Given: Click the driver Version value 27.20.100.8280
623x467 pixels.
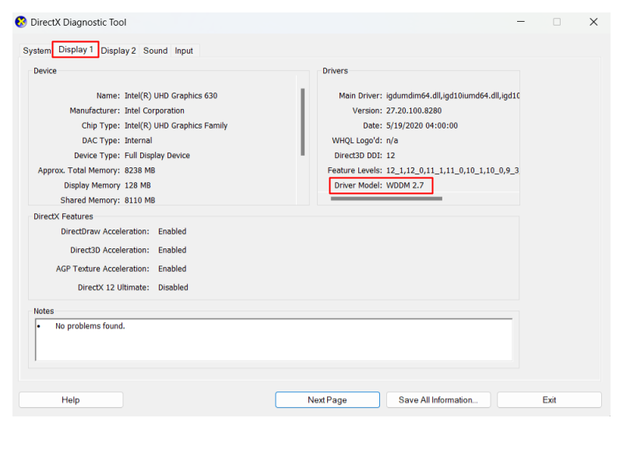Looking at the screenshot, I should 414,111.
